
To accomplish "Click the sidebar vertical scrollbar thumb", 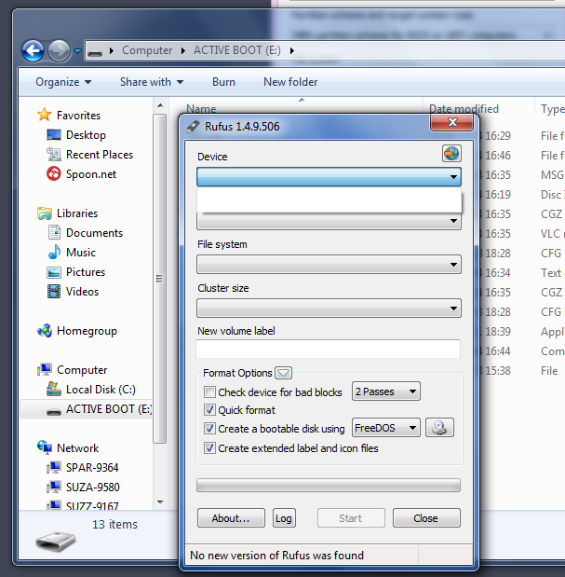I will click(160, 278).
